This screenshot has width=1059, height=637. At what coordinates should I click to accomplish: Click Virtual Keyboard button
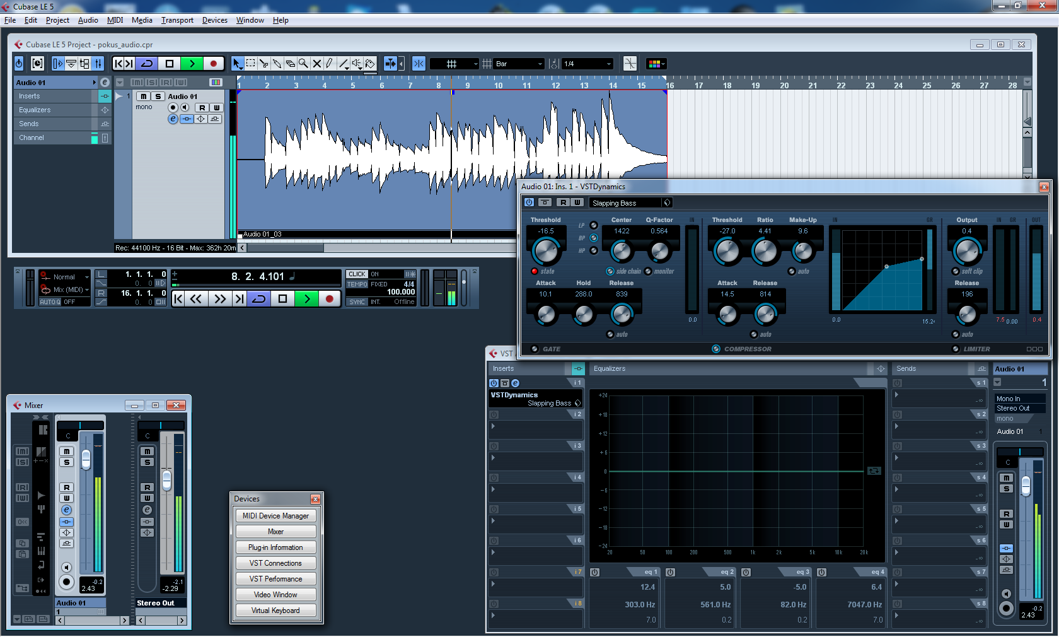tap(275, 611)
